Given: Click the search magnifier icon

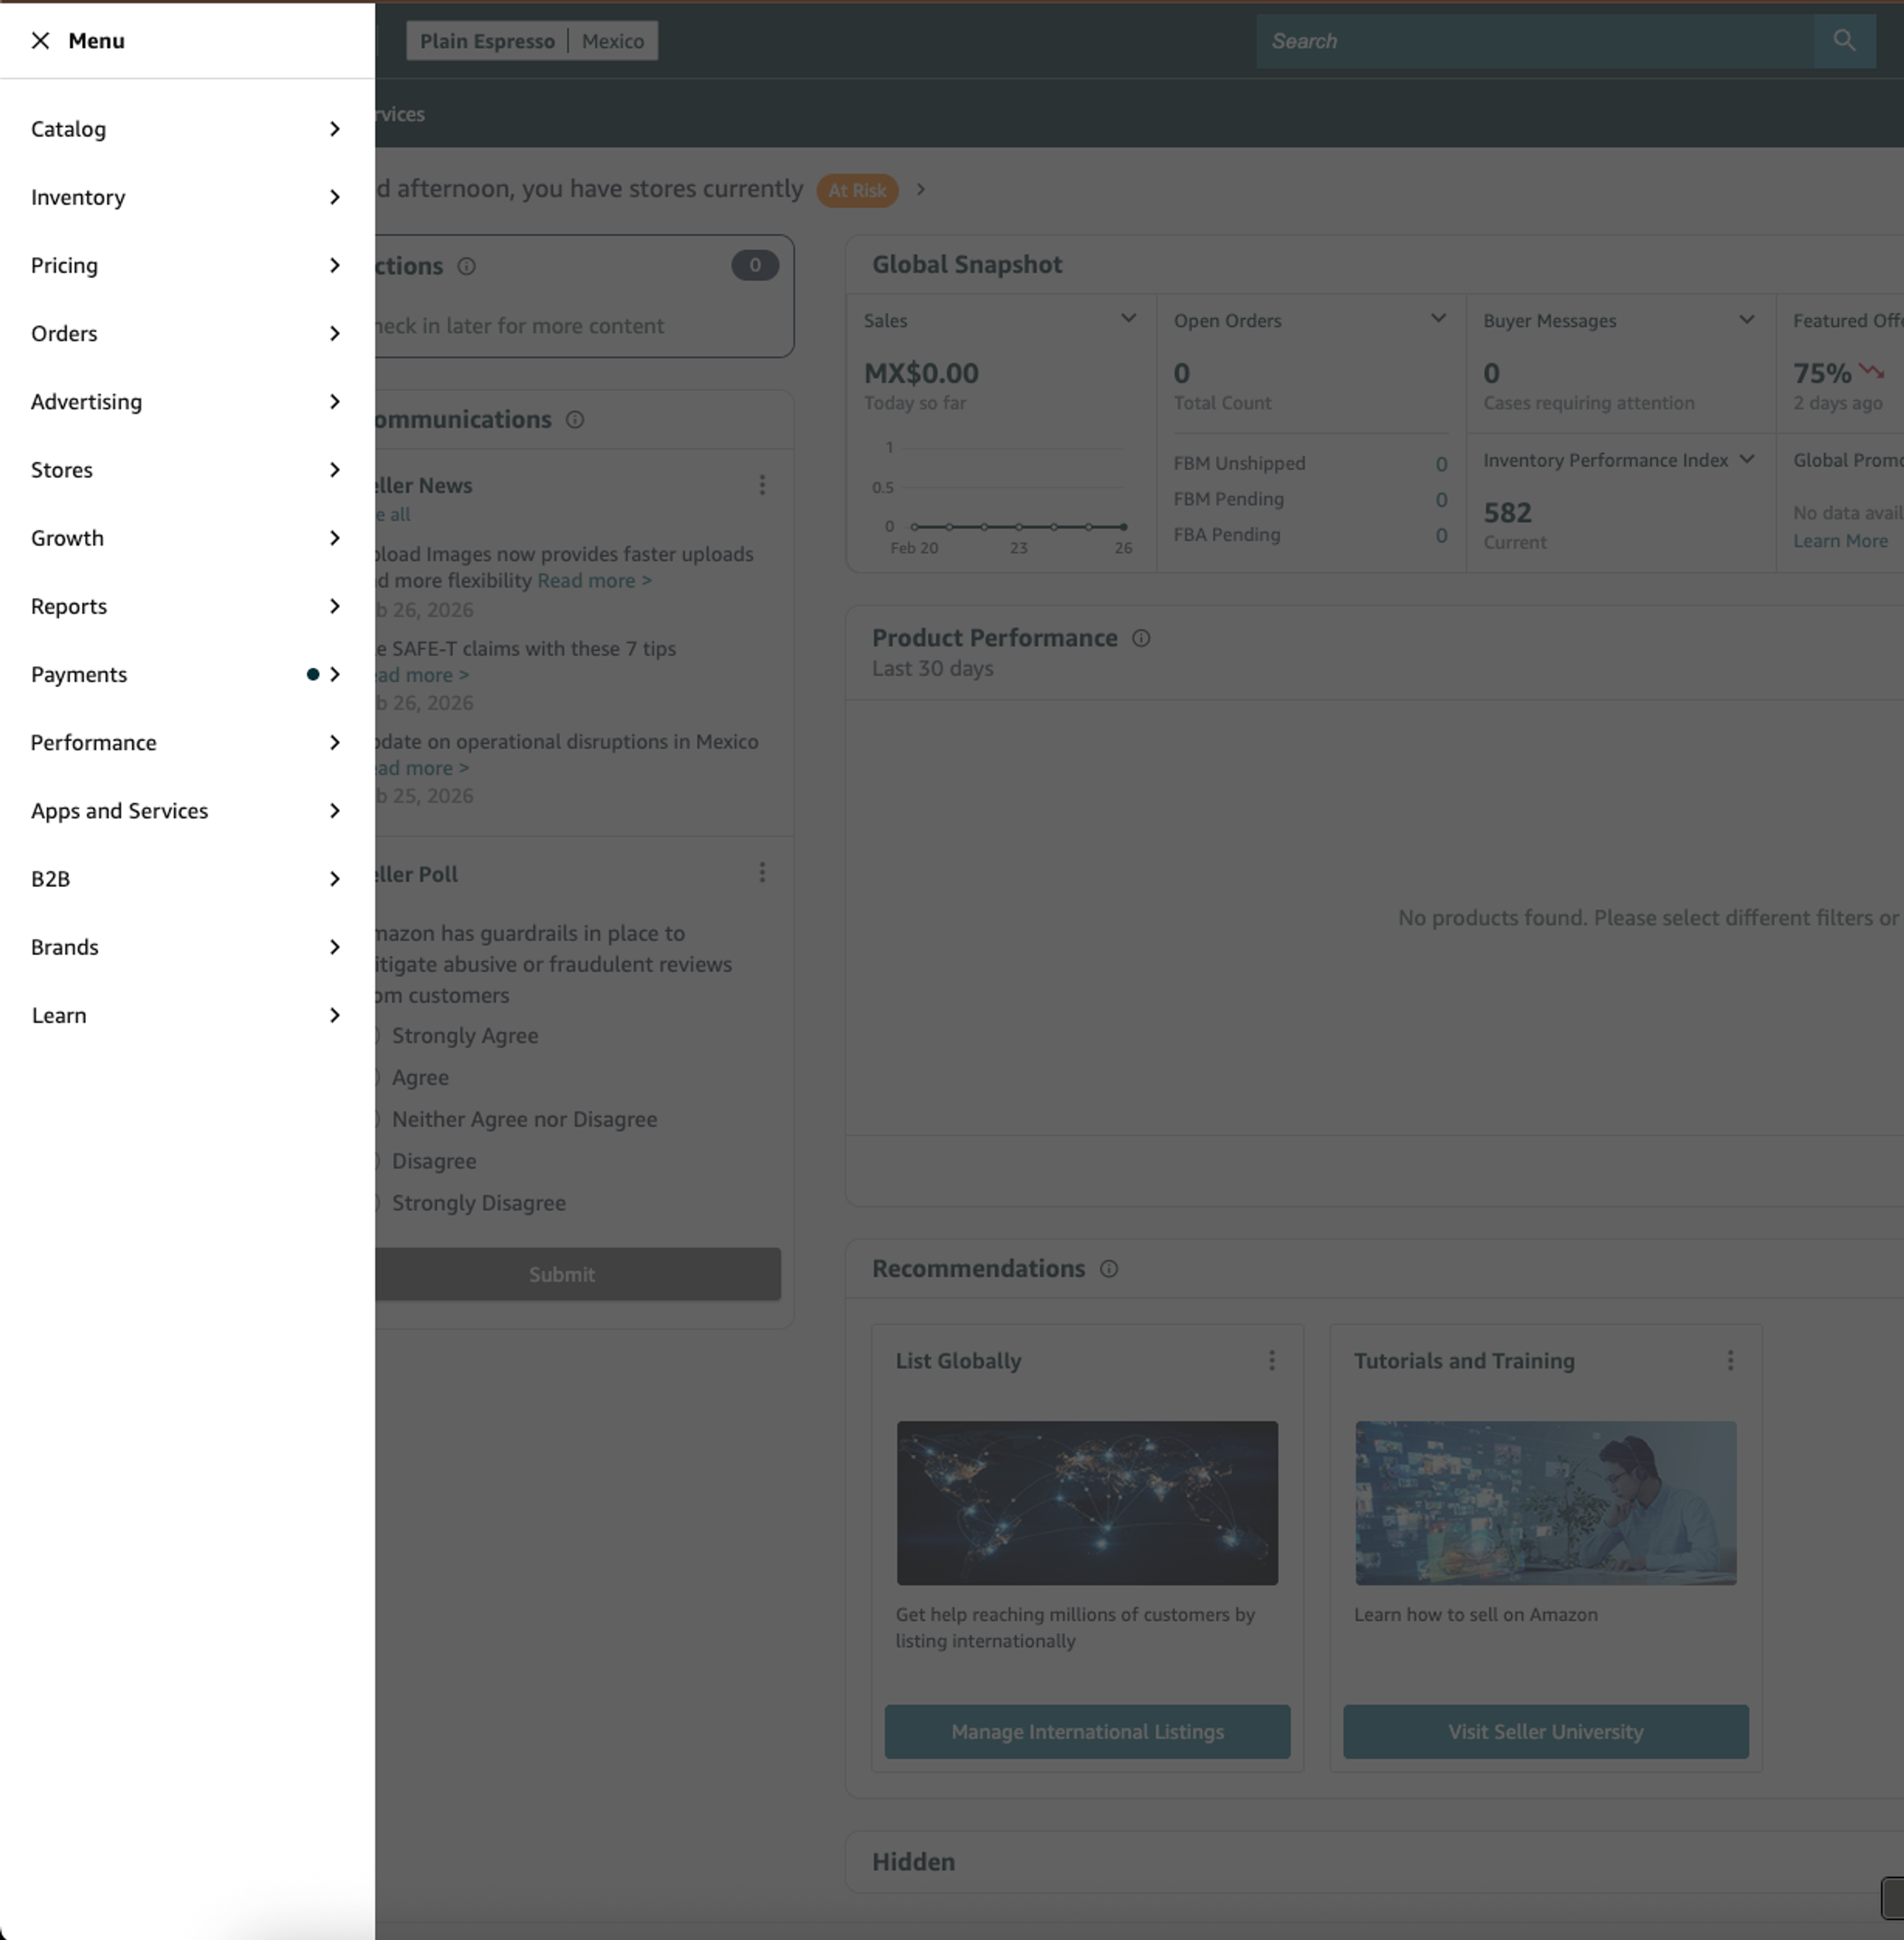Looking at the screenshot, I should pyautogui.click(x=1844, y=41).
